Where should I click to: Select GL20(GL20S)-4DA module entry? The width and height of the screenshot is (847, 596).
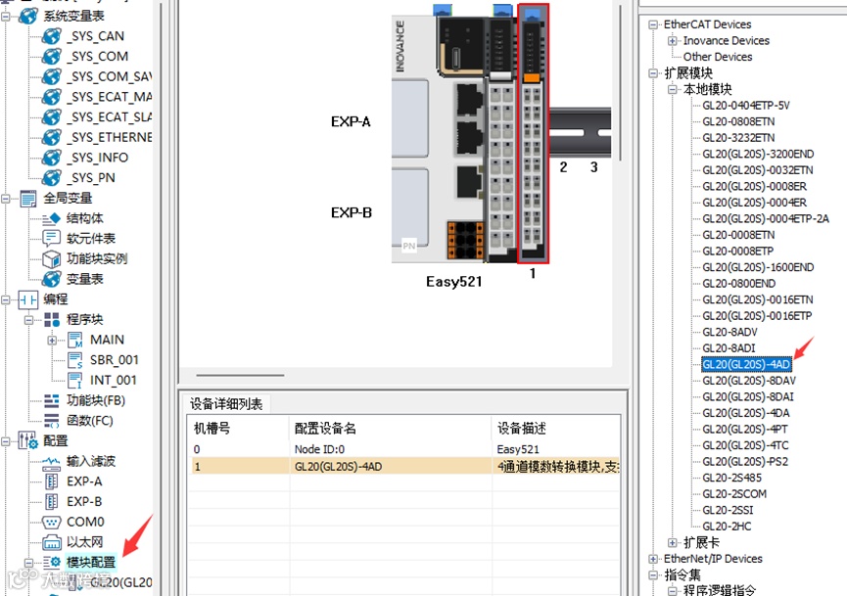click(745, 413)
